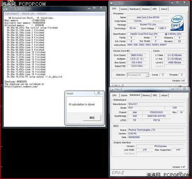This screenshot has width=192, height=179.
Task: Maximize the Super PI window
Action: point(94,8)
